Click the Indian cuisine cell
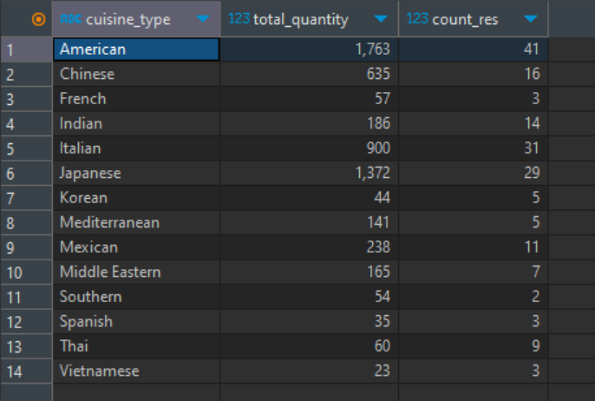 click(x=136, y=123)
